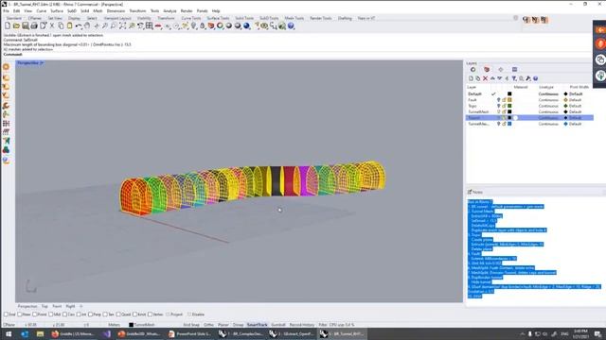Click the Open file folder icon
Viewport: 606px width, 340px height.
[16, 25]
